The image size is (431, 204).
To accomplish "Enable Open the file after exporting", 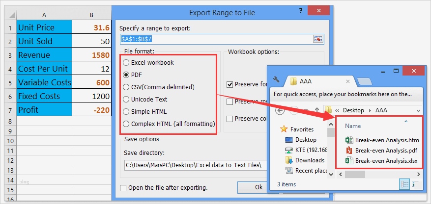I will (x=123, y=187).
